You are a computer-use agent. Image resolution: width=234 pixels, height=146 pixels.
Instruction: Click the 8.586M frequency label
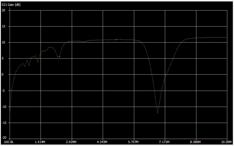[x=195, y=142]
